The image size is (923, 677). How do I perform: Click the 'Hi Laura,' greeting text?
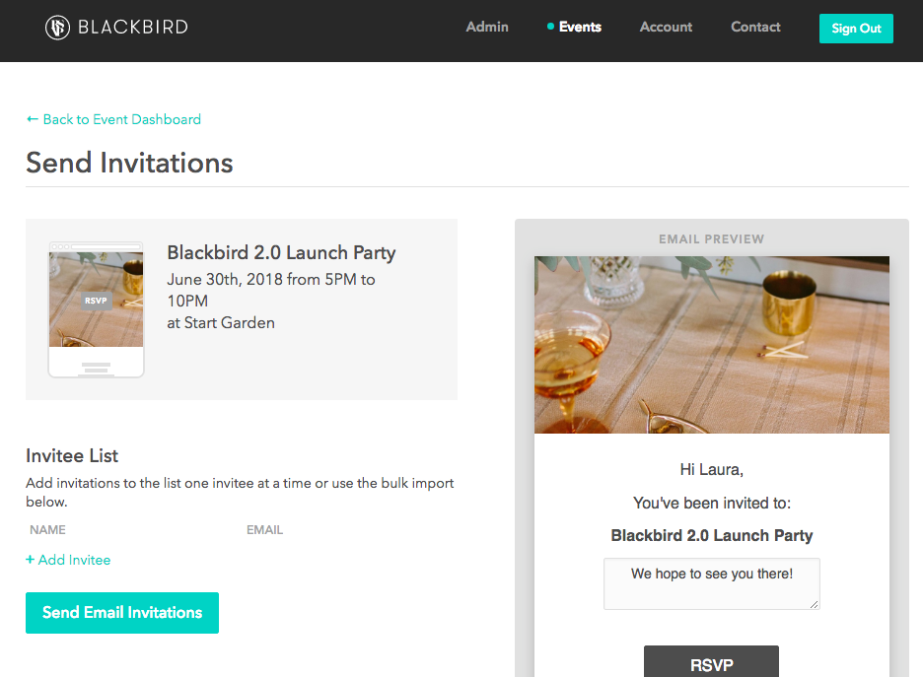pyautogui.click(x=712, y=469)
